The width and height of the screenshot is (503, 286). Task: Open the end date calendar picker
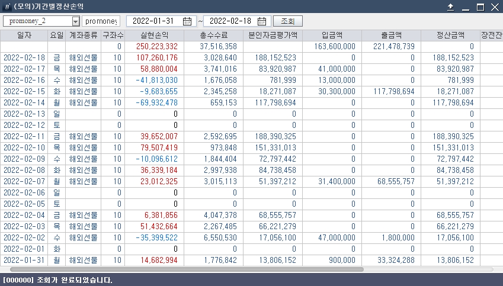[x=262, y=21]
